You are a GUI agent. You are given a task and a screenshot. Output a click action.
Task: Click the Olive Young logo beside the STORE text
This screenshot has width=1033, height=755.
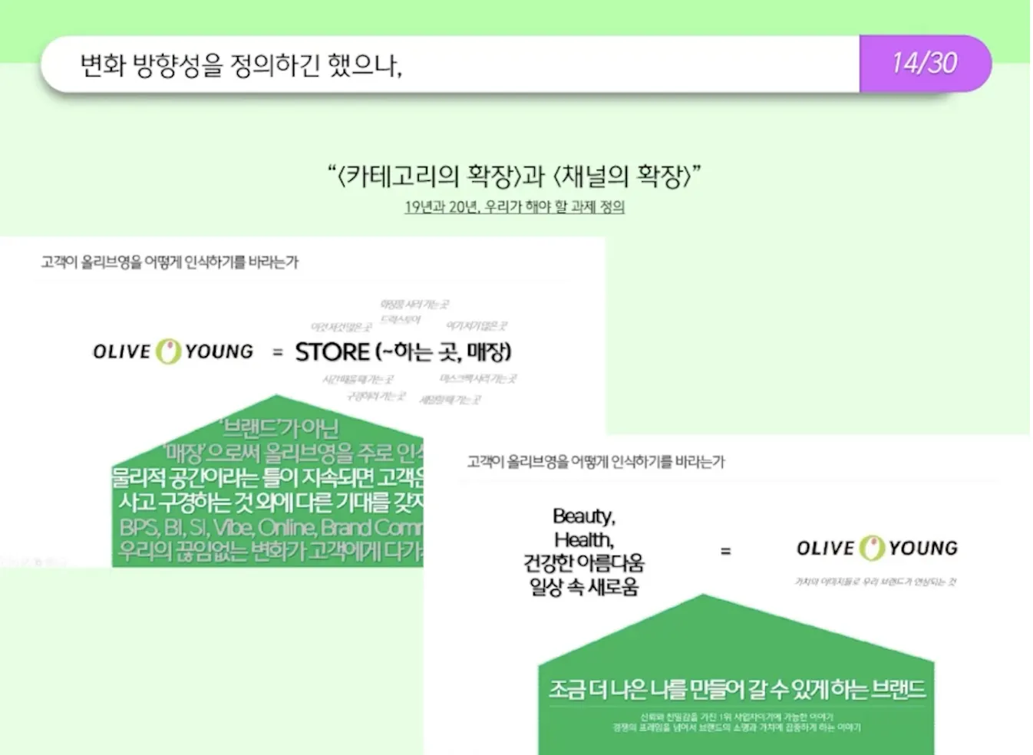[173, 351]
